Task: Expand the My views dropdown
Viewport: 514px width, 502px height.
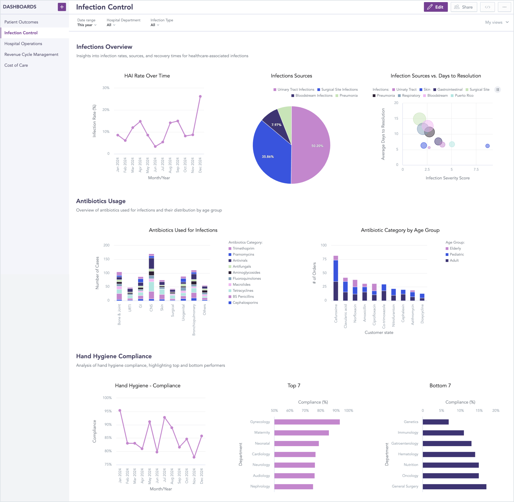Action: [x=496, y=22]
